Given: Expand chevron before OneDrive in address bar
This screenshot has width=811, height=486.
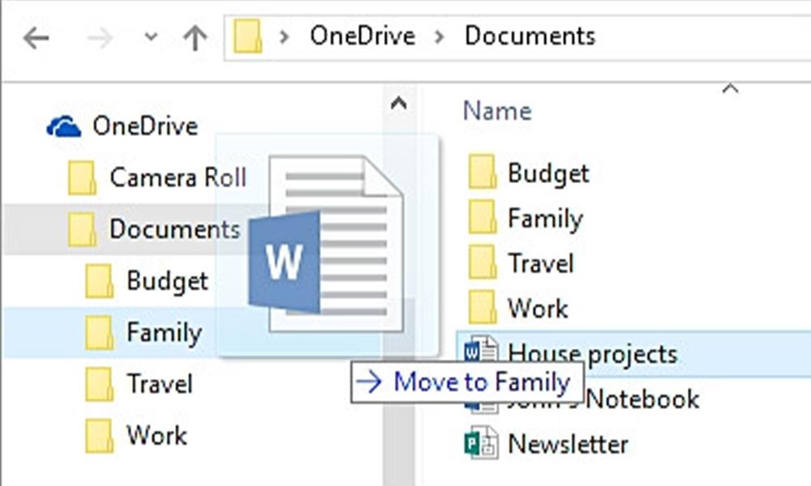Looking at the screenshot, I should click(x=285, y=37).
